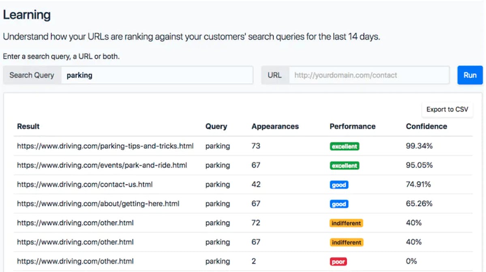
Task: Click the good badge in the 74.91% row
Action: coord(339,185)
